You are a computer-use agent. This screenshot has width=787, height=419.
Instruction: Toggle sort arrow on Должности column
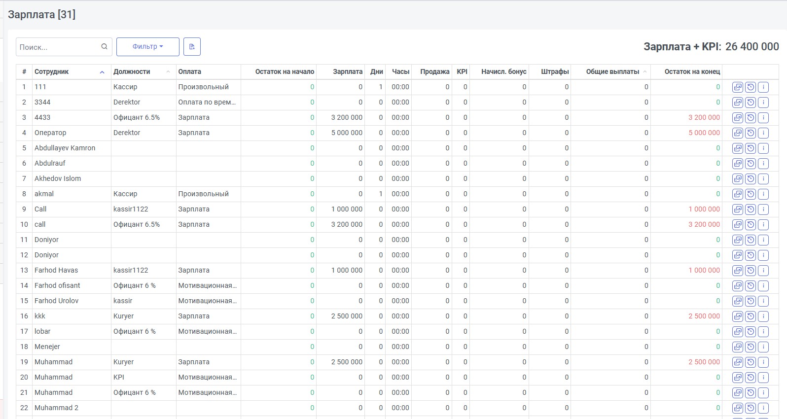click(x=168, y=72)
